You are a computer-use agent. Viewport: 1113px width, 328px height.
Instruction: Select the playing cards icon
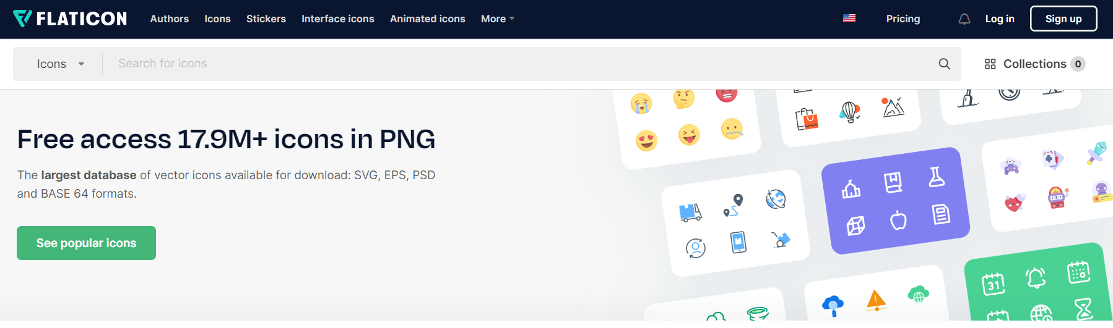1053,159
